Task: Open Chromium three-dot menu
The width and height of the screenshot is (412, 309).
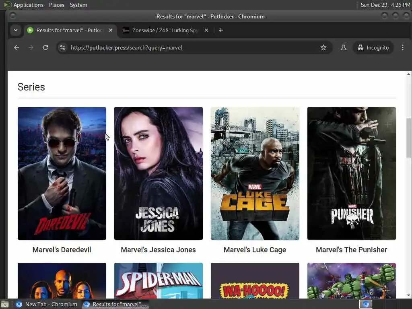Action: [402, 47]
